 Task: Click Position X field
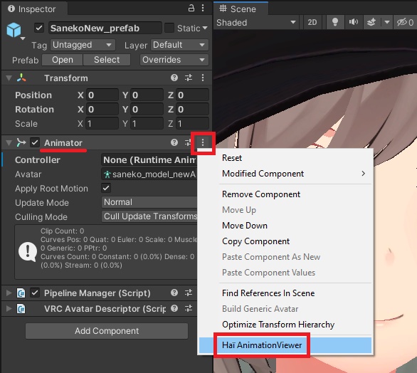pos(102,95)
